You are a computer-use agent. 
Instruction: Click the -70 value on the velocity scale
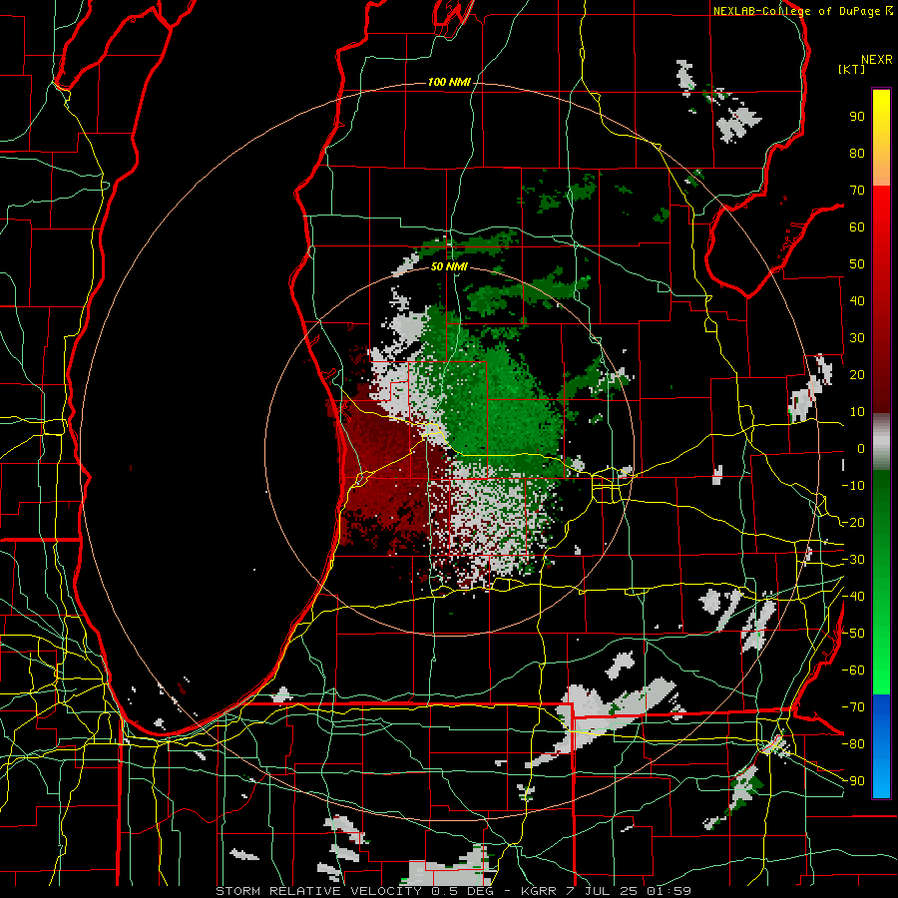[x=853, y=707]
